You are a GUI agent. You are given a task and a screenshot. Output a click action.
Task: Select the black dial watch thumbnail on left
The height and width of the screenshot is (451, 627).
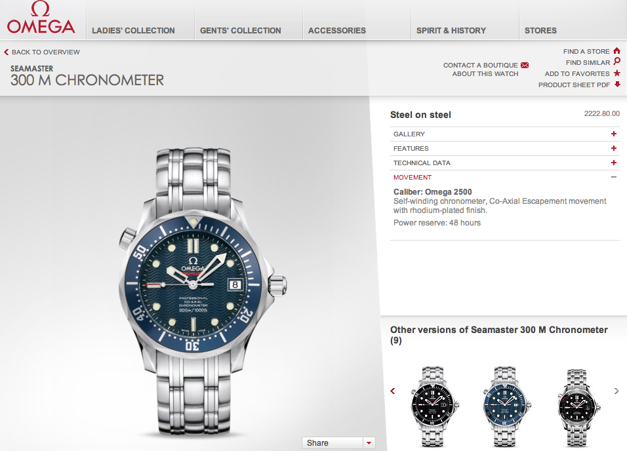pyautogui.click(x=434, y=406)
